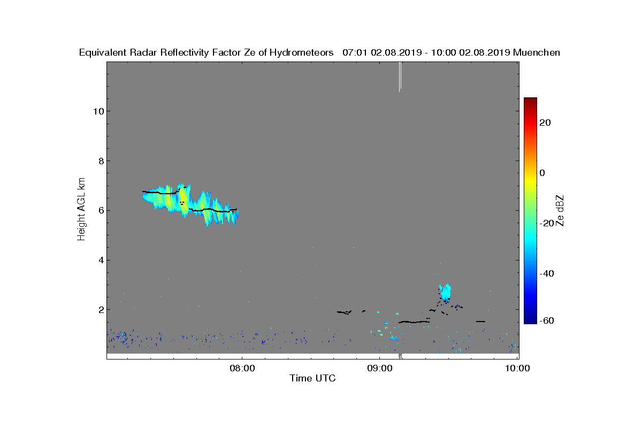Click the height tick label '2' on the height axis
The width and height of the screenshot is (642, 428).
pos(101,310)
